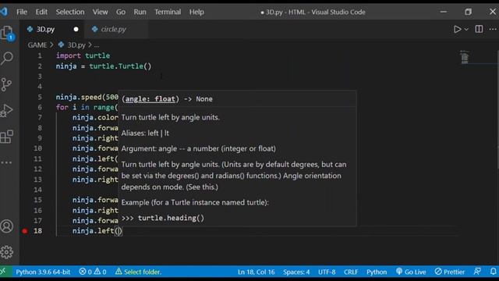This screenshot has width=499, height=281.
Task: Run the Python file with the play button
Action: [x=458, y=30]
